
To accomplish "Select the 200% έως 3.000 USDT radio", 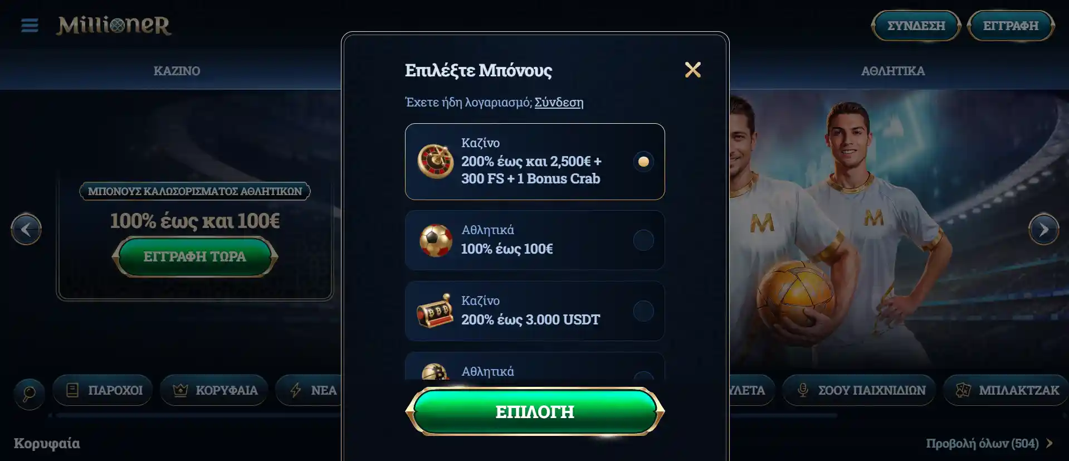I will (x=643, y=311).
